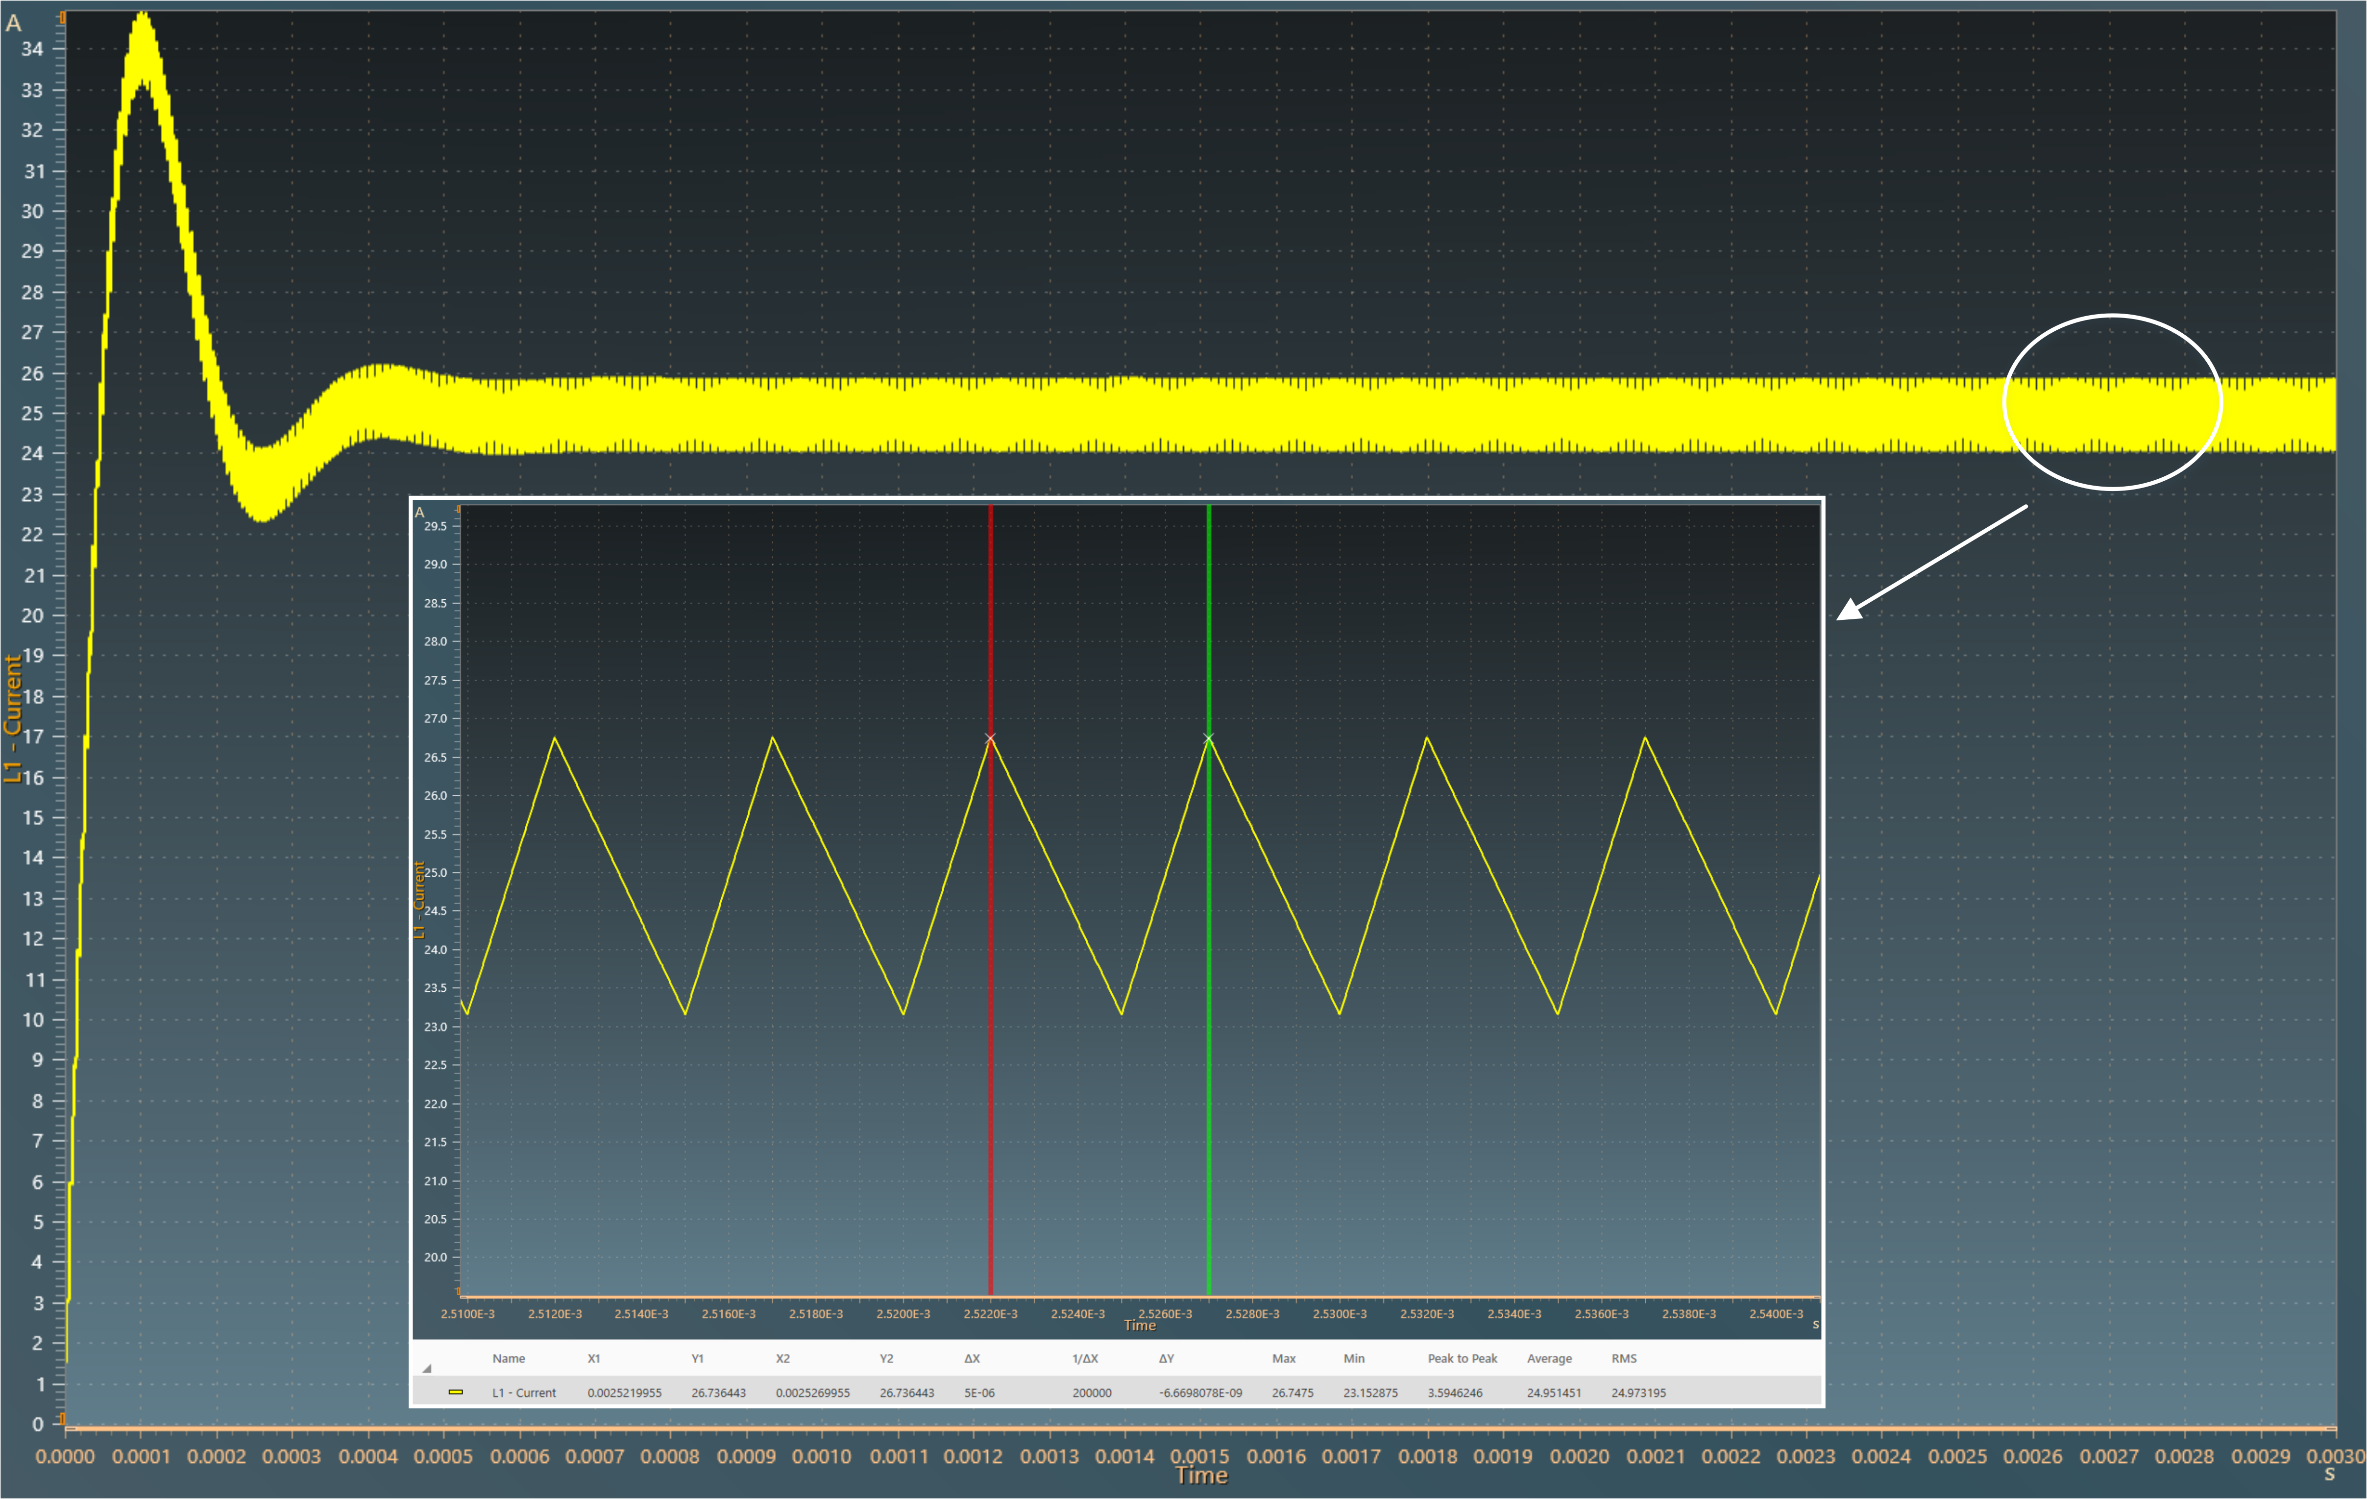
Task: Click the Peak to Peak column header
Action: (x=1462, y=1358)
